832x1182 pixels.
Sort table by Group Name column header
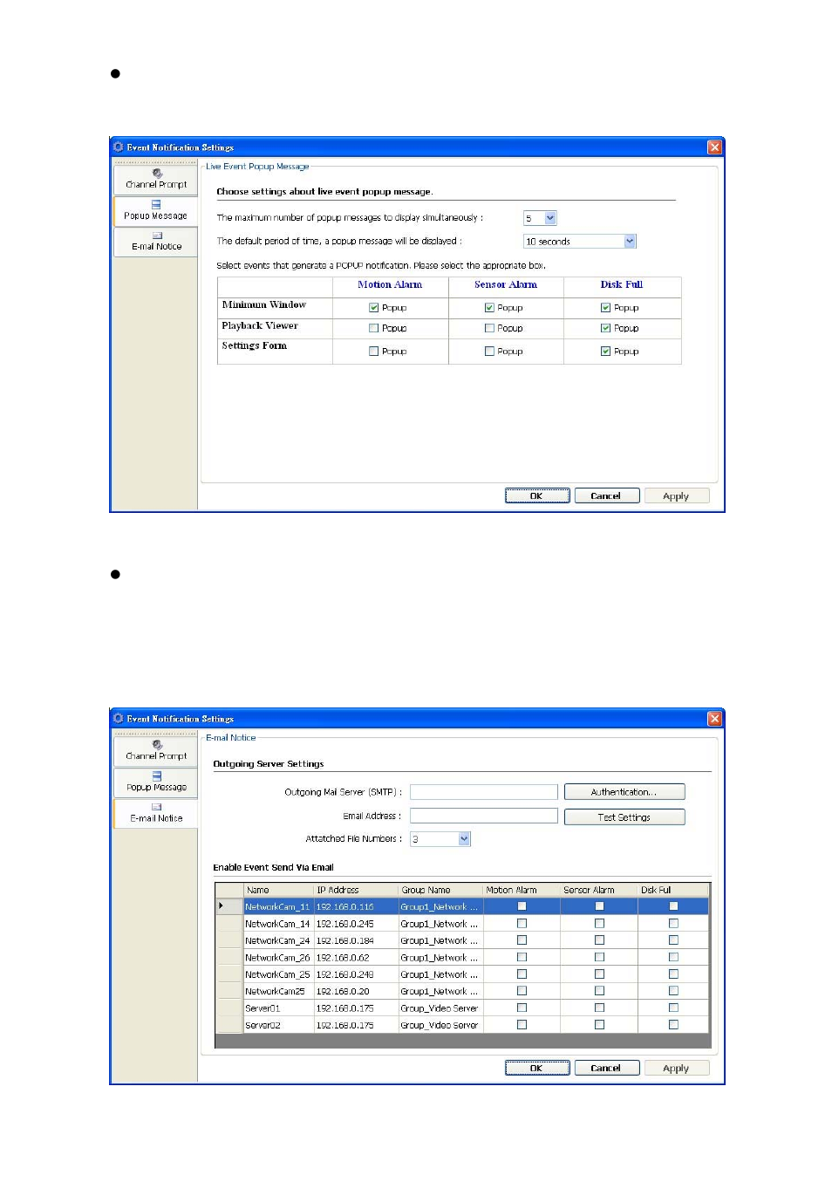pos(440,890)
